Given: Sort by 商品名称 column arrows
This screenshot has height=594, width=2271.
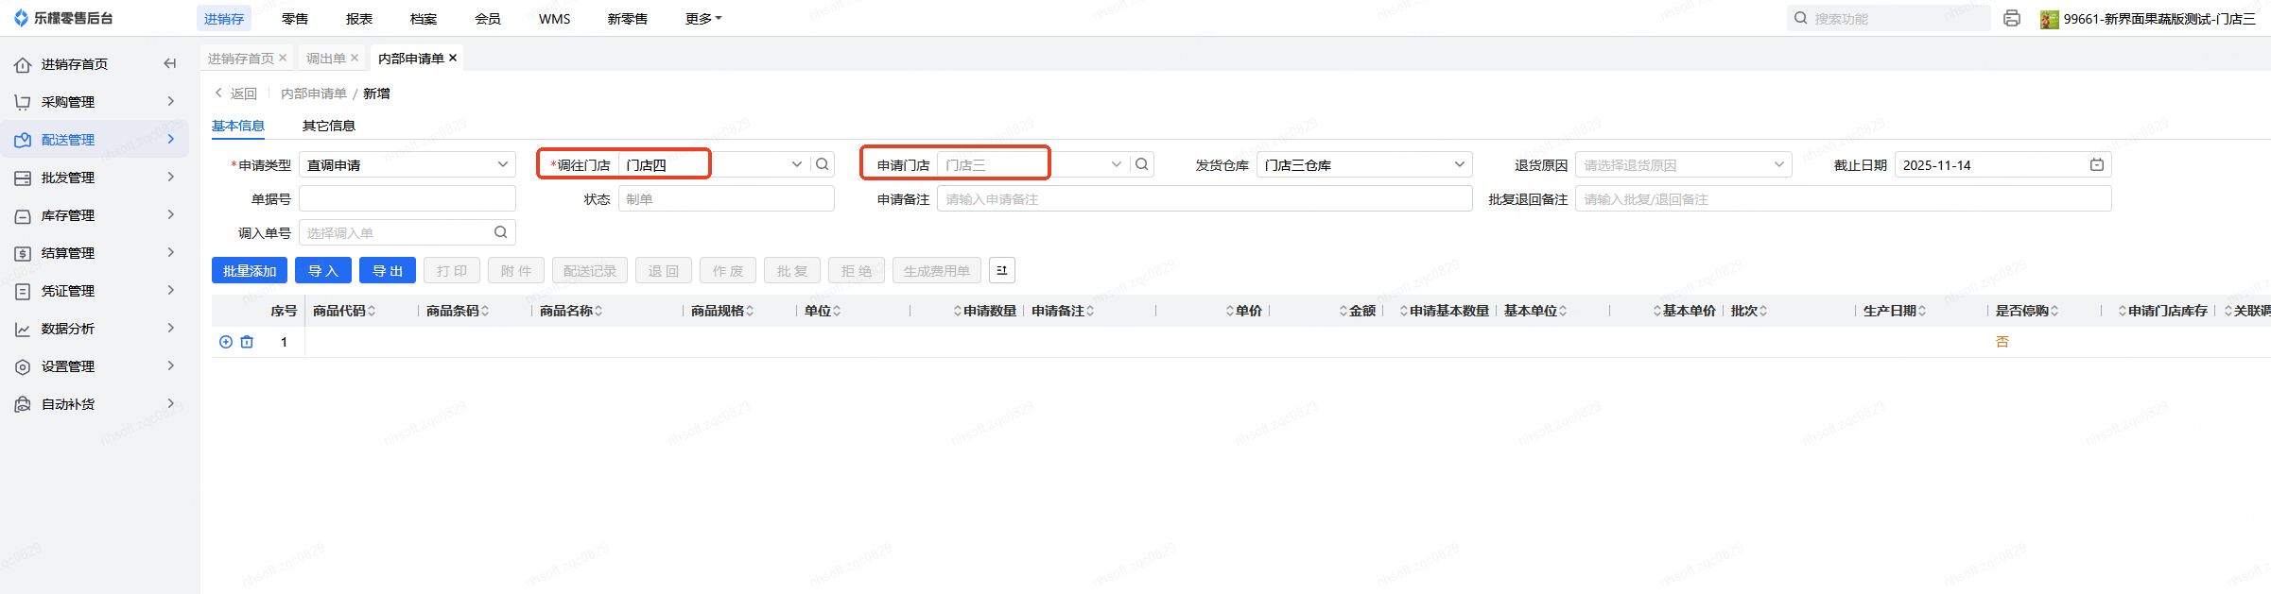Looking at the screenshot, I should pos(598,311).
